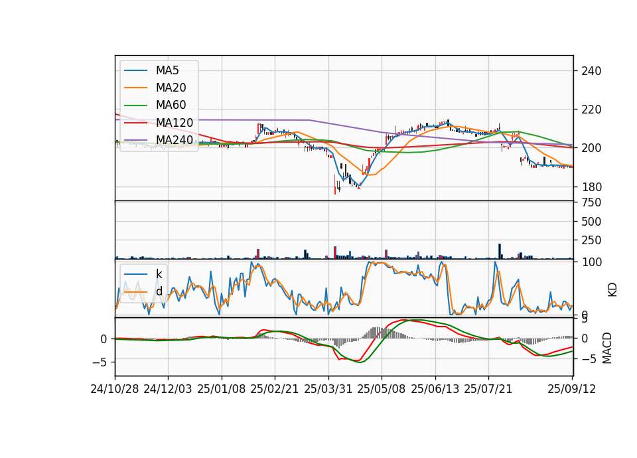Click the MA5 legend label

(167, 70)
